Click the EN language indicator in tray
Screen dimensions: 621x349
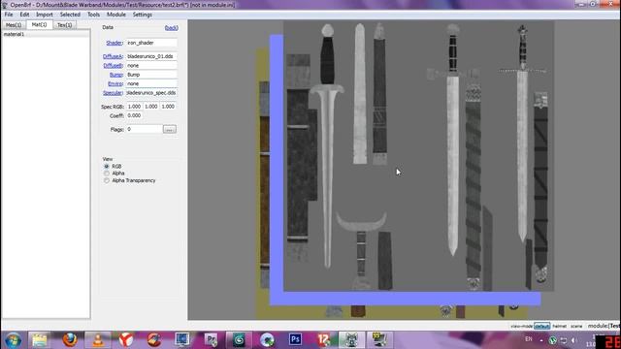pyautogui.click(x=529, y=339)
